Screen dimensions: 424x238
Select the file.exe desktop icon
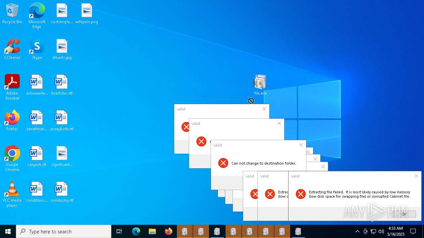(260, 85)
